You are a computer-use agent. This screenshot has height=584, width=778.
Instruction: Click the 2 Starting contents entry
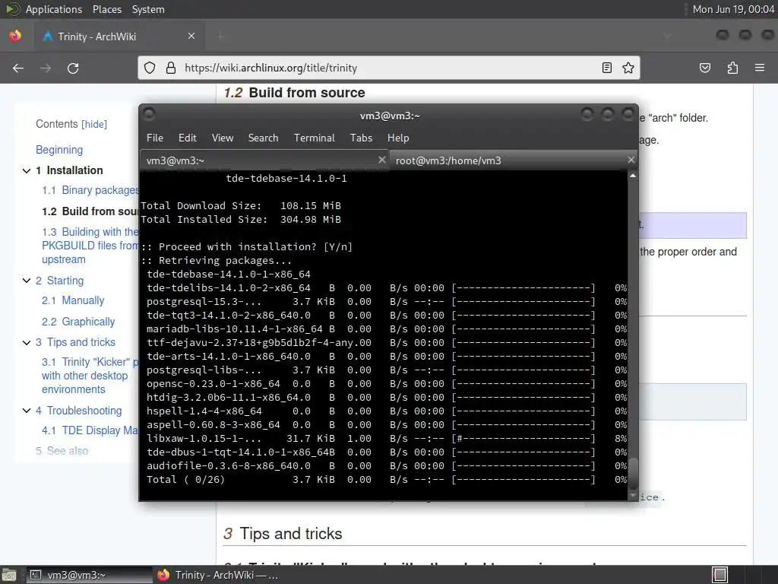click(x=59, y=281)
